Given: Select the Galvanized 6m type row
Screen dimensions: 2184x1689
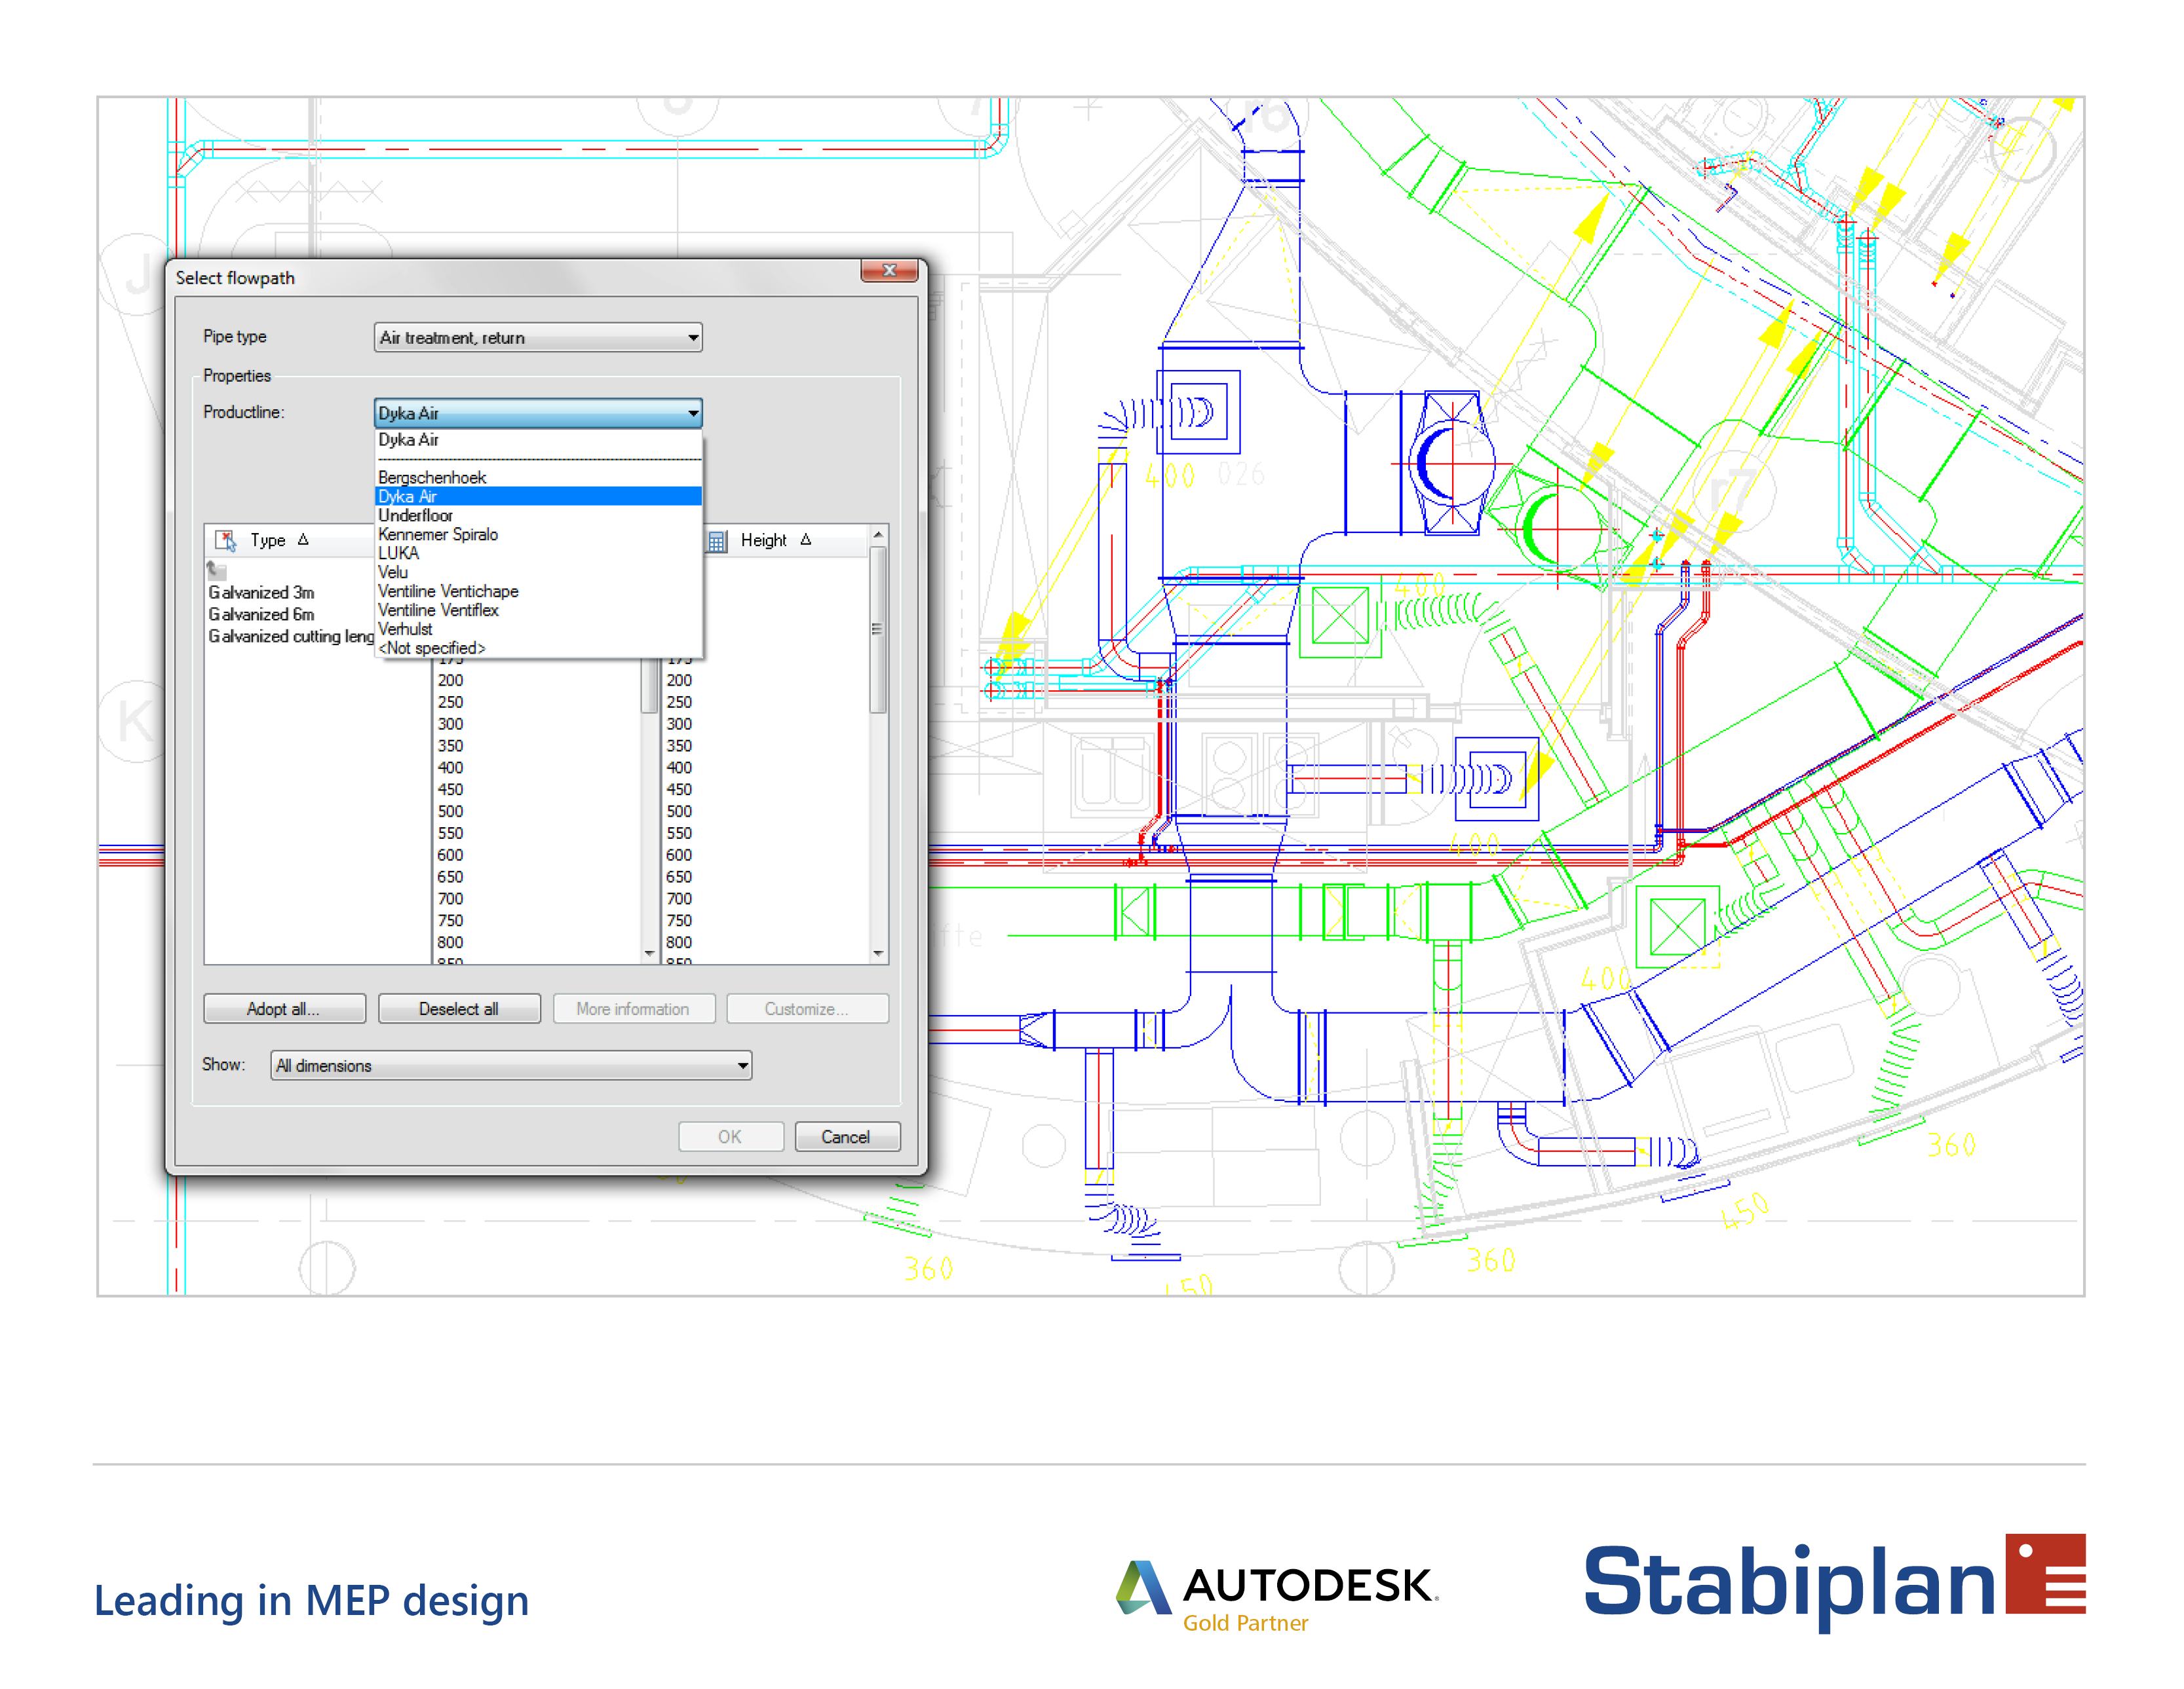Looking at the screenshot, I should coord(262,615).
